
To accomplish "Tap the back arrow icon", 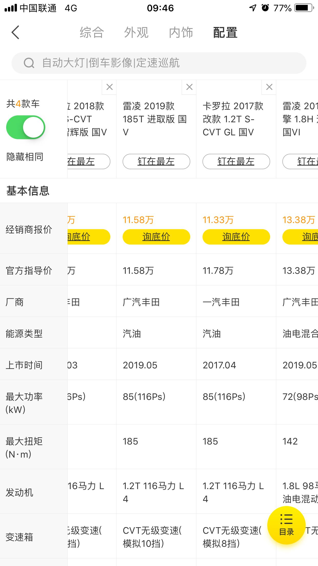I will [x=15, y=33].
